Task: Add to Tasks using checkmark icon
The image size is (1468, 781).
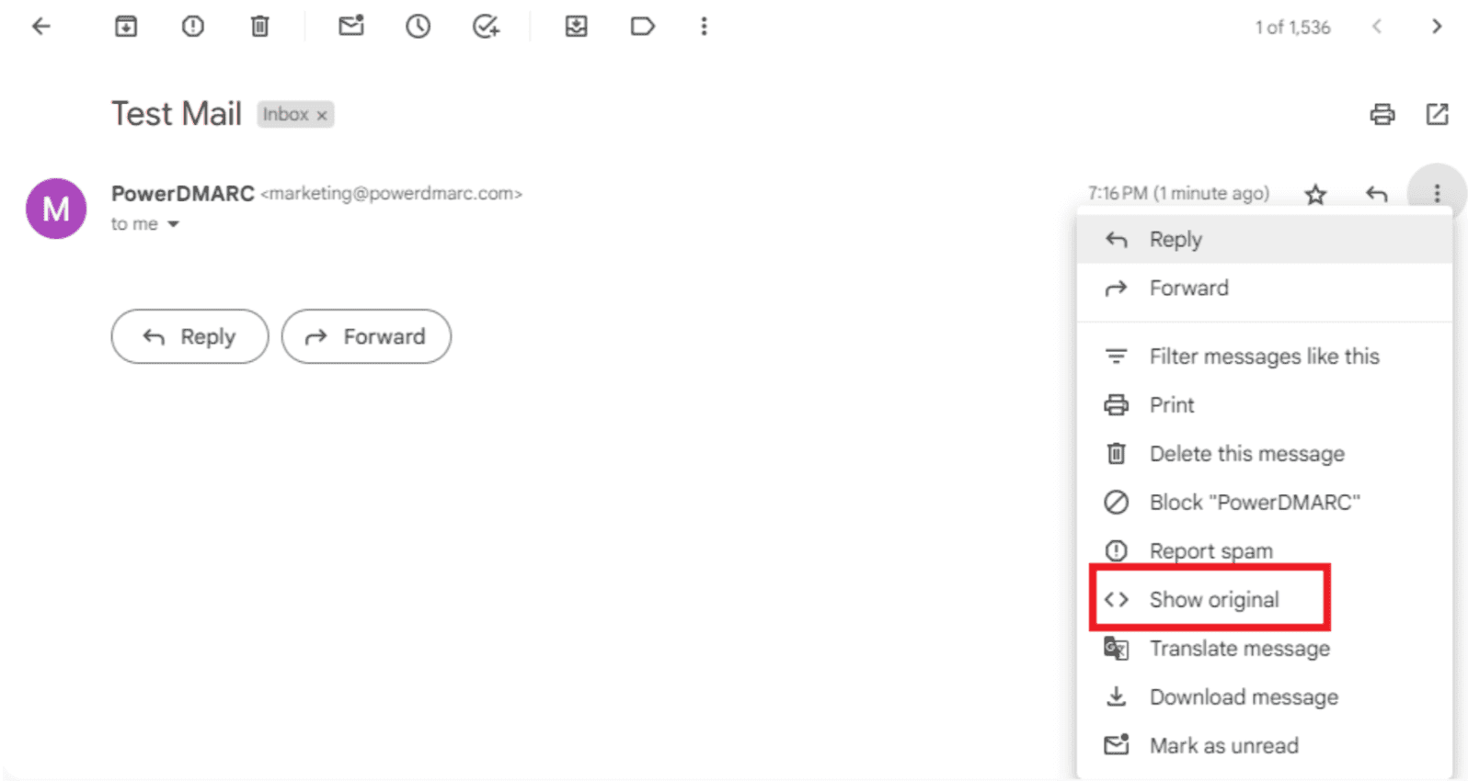Action: (486, 27)
